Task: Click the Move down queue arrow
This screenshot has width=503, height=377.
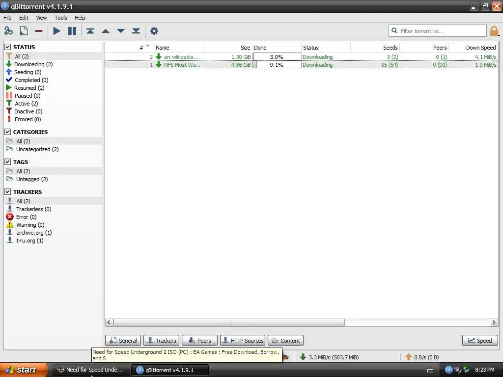Action: click(x=121, y=31)
